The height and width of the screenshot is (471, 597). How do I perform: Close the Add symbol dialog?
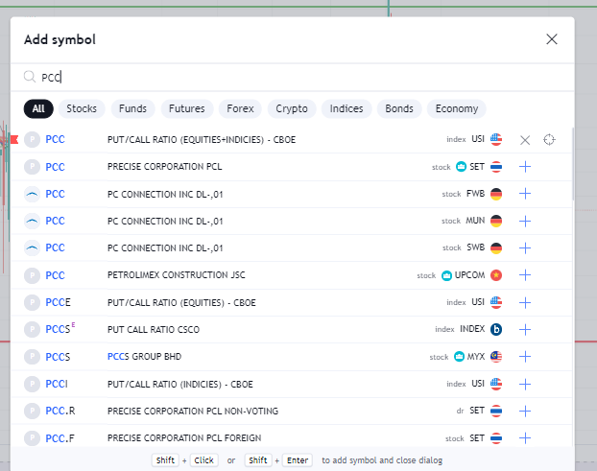[552, 39]
